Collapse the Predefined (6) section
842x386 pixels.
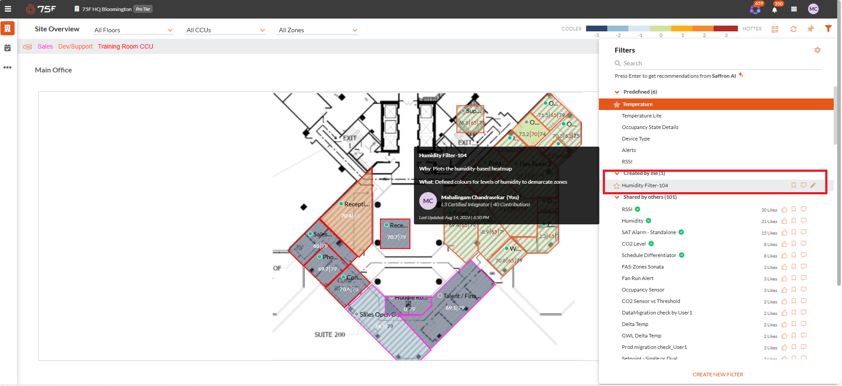click(617, 92)
